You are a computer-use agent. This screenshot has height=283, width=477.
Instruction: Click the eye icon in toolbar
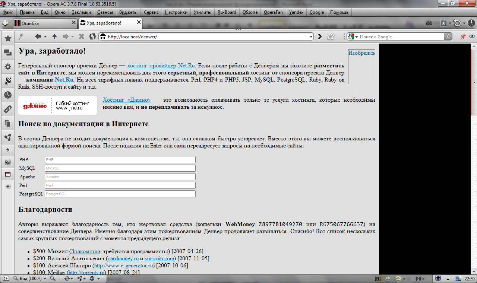click(472, 36)
